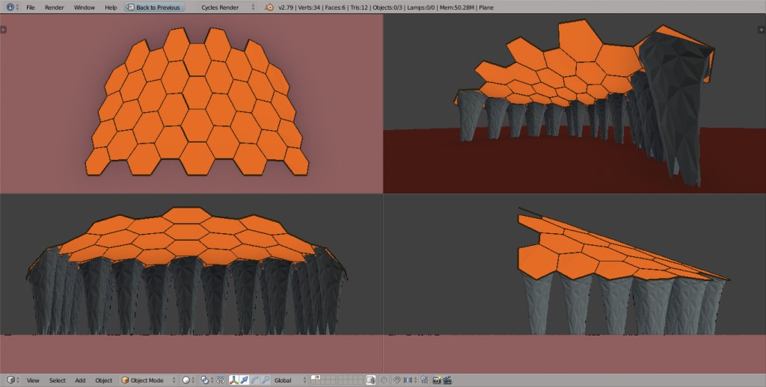Open the Info editor type selector icon
This screenshot has height=387, width=766.
13,7
